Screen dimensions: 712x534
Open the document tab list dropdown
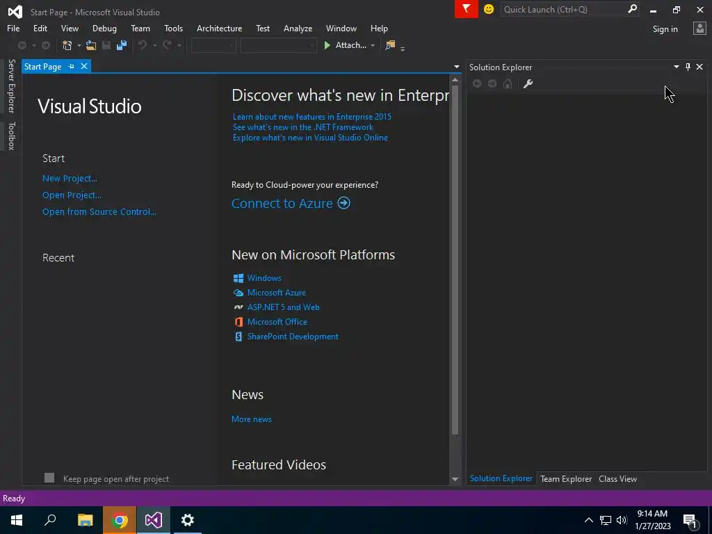(x=456, y=67)
